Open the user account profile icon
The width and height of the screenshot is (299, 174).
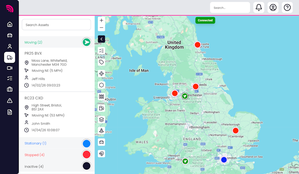coord(273,8)
